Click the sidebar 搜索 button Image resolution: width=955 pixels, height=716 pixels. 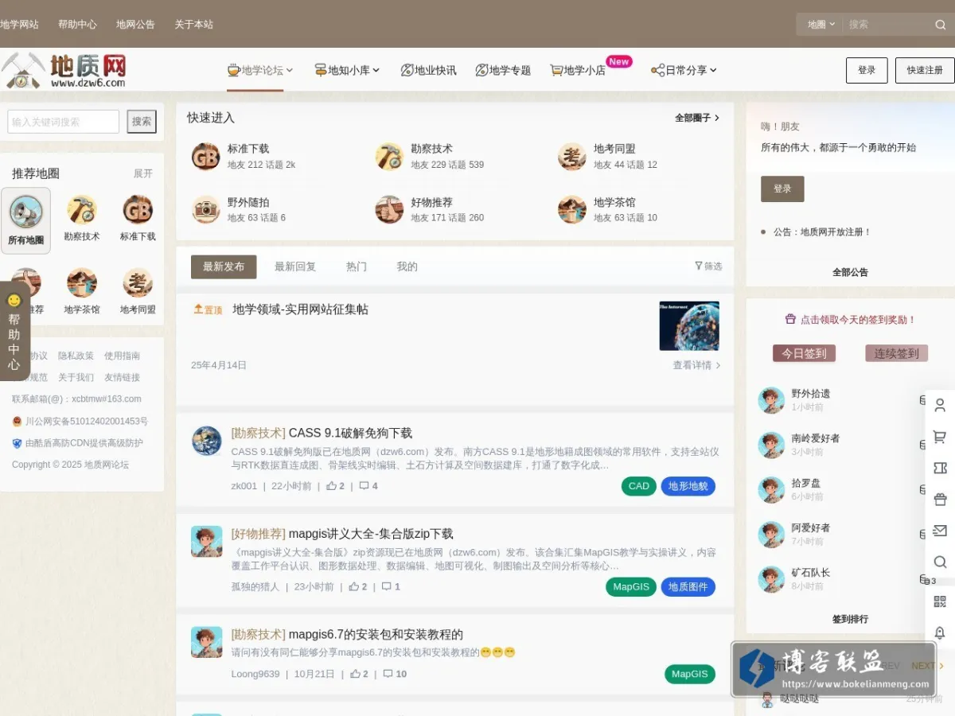pyautogui.click(x=142, y=122)
